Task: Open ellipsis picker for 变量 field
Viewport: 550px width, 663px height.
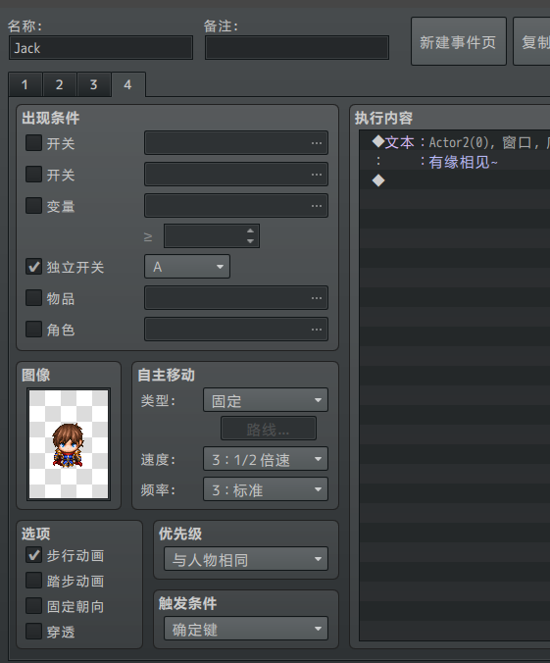Action: click(317, 206)
